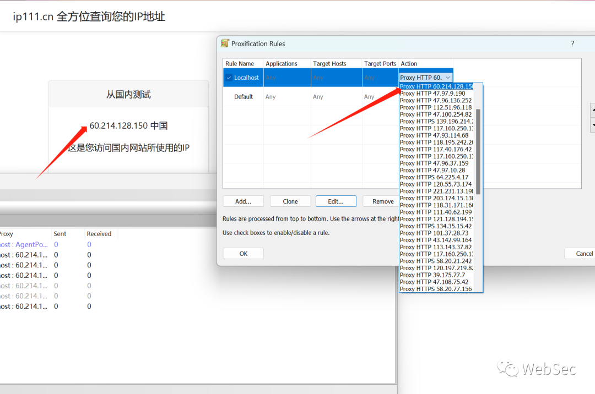Image resolution: width=595 pixels, height=394 pixels.
Task: Click the Add... button
Action: [244, 201]
